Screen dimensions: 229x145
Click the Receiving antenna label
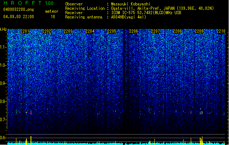click(84, 17)
